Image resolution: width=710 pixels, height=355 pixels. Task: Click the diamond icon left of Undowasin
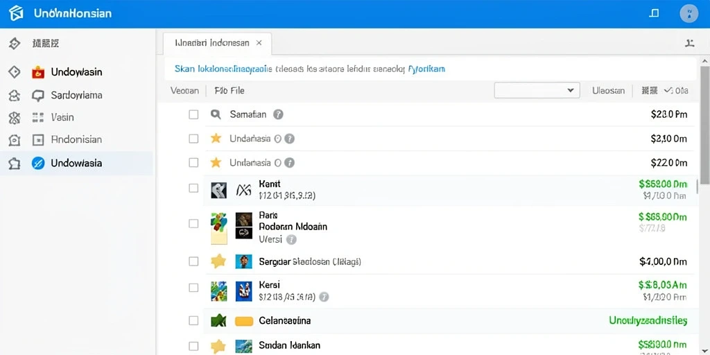pyautogui.click(x=15, y=72)
